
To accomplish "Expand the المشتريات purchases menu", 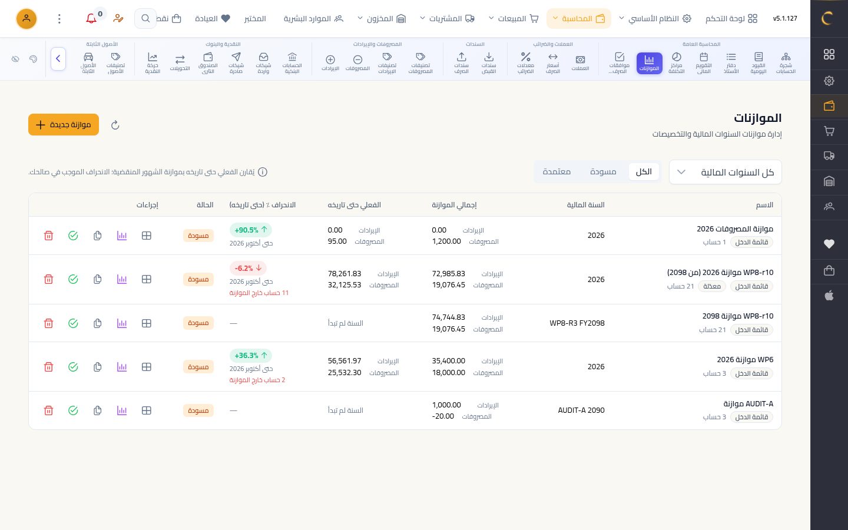I will tap(447, 19).
